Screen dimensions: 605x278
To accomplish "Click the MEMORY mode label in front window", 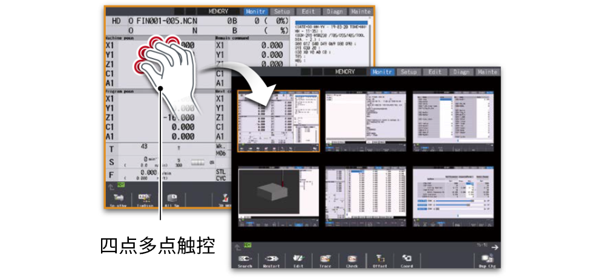I will pos(346,72).
